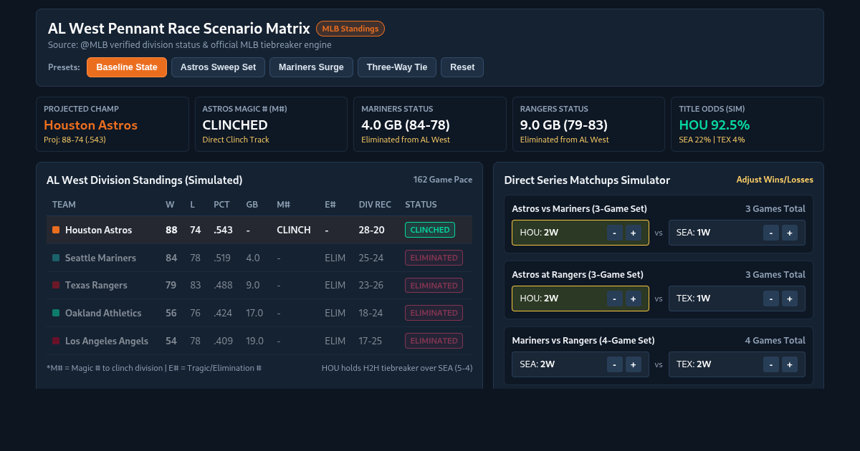Choose the Mariners Surge preset
This screenshot has width=860, height=451.
311,67
